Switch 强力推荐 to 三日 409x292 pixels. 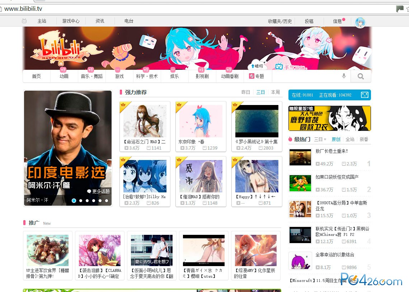click(260, 92)
